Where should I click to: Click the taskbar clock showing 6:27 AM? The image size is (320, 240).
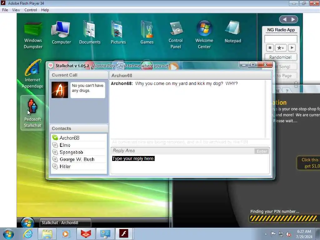[304, 234]
